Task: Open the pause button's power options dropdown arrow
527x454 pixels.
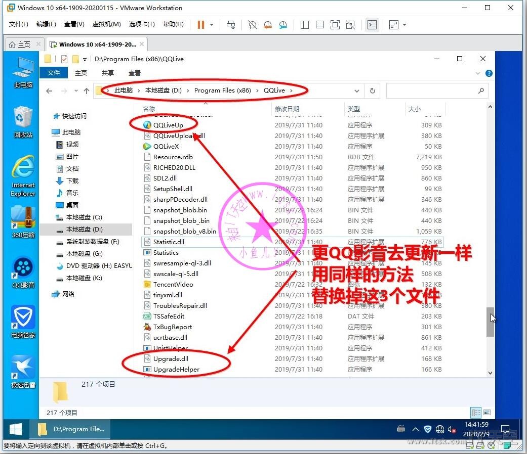Action: point(212,24)
